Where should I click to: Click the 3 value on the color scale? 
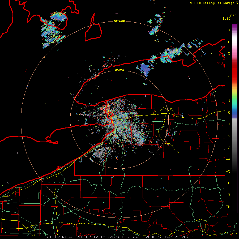point(229,77)
